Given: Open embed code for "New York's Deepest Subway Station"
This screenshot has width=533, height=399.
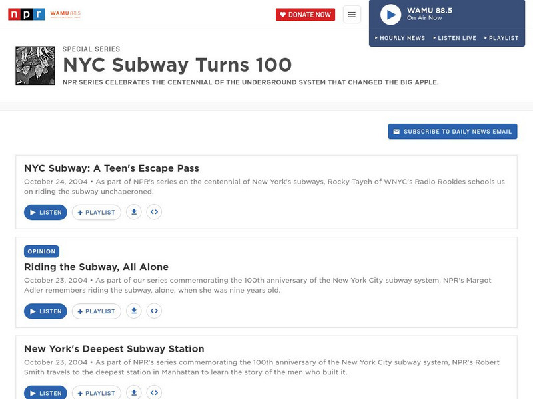Looking at the screenshot, I should coord(154,393).
